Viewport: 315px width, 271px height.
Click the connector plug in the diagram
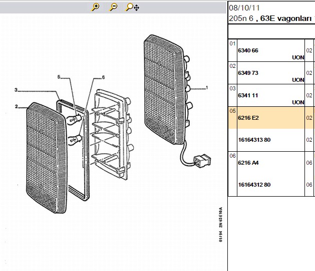point(202,161)
